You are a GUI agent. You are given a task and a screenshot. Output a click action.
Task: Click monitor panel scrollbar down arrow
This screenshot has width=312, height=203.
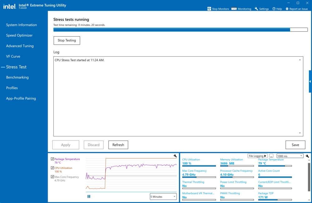click(309, 200)
